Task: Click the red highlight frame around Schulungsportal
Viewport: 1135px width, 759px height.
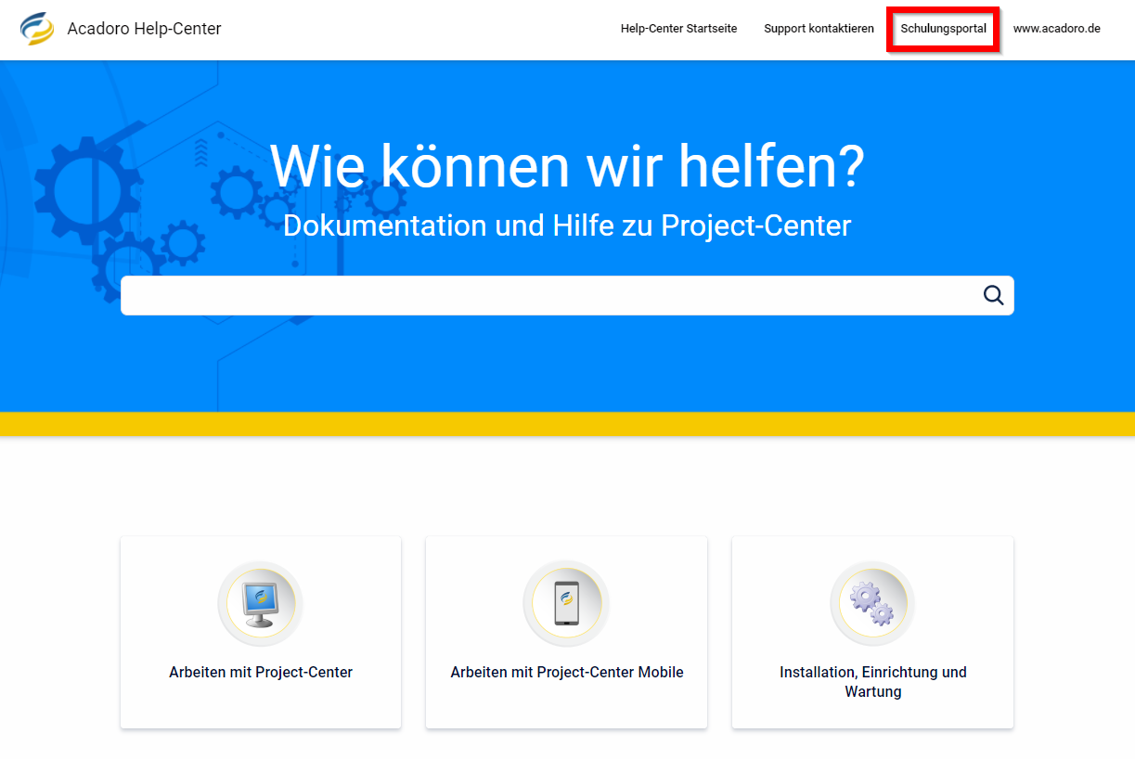Action: coord(943,9)
